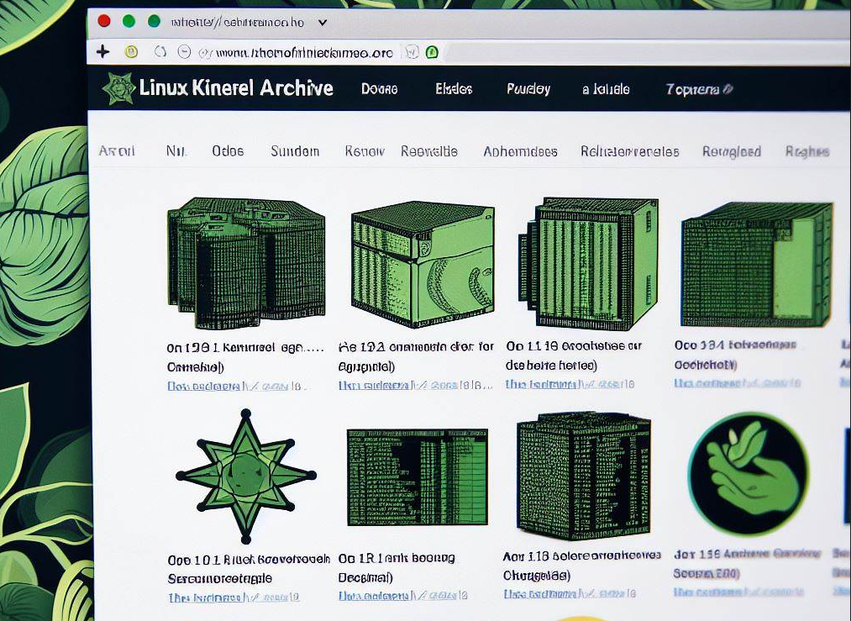Click the green star logo in site header

pos(118,88)
